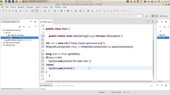Open the Project menu
The height and width of the screenshot is (95, 170).
[x=45, y=7]
